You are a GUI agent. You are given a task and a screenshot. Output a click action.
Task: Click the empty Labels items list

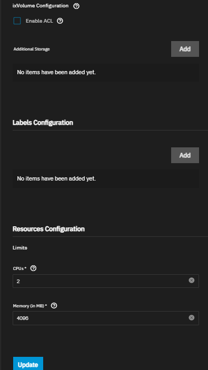106,178
